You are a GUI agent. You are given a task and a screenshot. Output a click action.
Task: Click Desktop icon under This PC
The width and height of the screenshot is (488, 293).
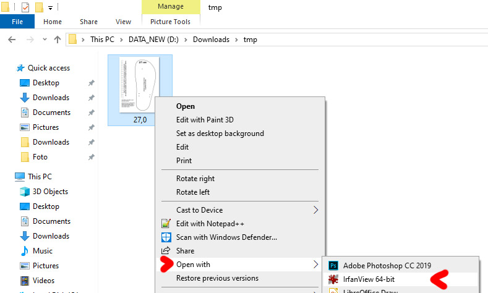[x=25, y=206]
